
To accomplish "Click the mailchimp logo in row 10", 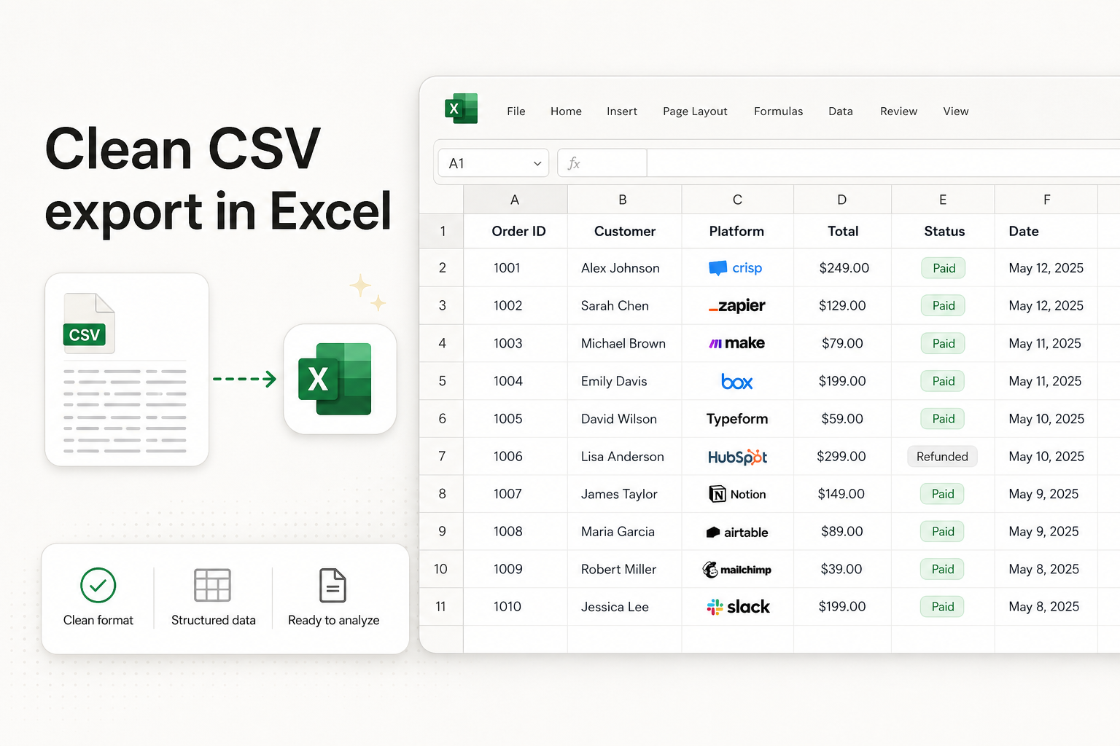I will point(736,570).
